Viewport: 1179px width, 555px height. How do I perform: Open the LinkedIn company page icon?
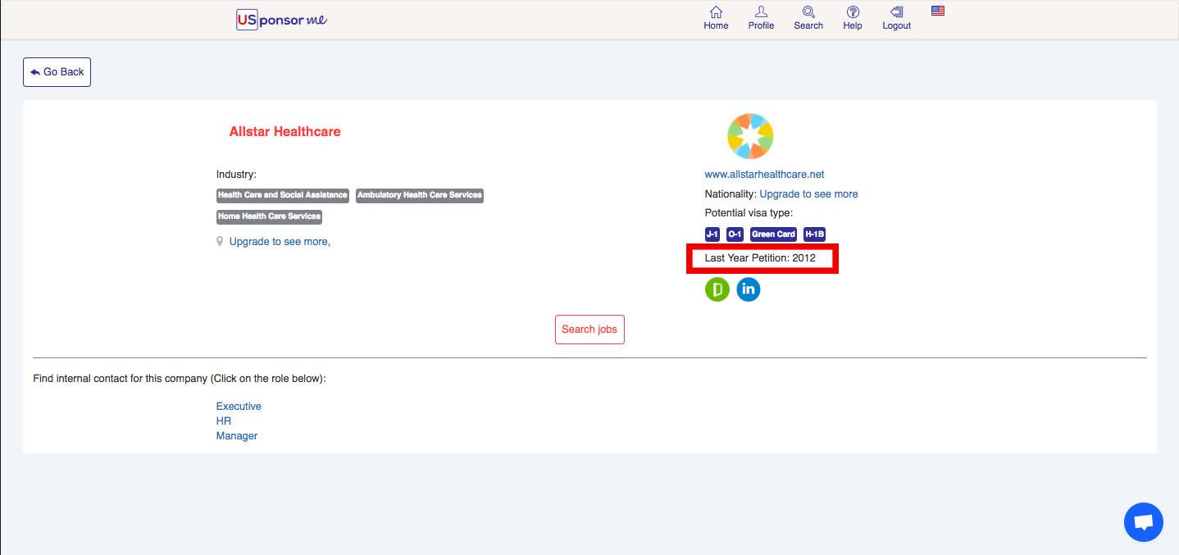point(749,289)
